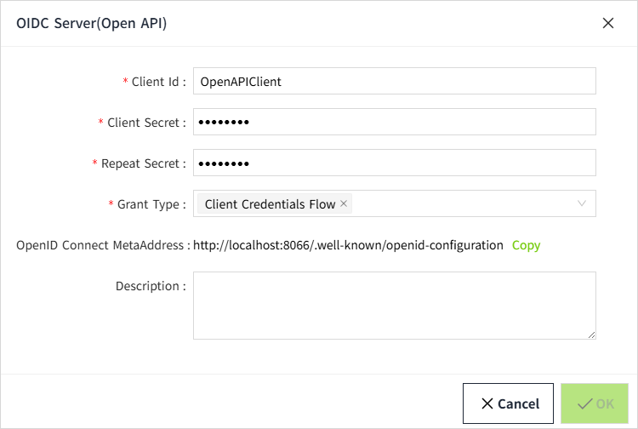638x429 pixels.
Task: Click the Client Id input field
Action: 394,82
